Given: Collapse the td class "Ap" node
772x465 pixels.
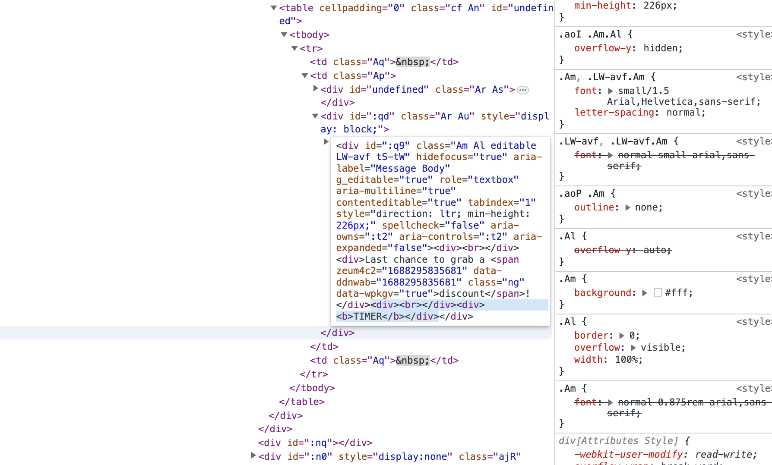Looking at the screenshot, I should pos(304,75).
